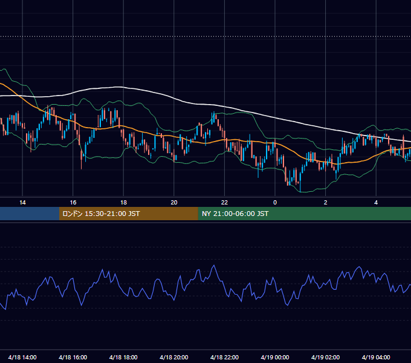
Task: Click the 4/18 14:00 date label
Action: click(x=22, y=357)
